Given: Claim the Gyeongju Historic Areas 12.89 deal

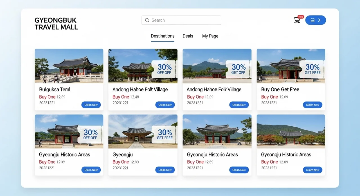Looking at the screenshot, I should tap(239, 170).
